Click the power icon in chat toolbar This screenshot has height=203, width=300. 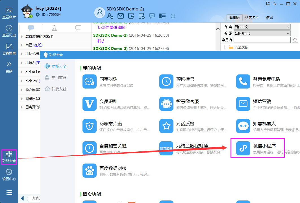[173, 16]
